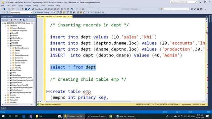Toggle Include Live Query Statistics icon
The width and height of the screenshot is (212, 119).
click(71, 13)
